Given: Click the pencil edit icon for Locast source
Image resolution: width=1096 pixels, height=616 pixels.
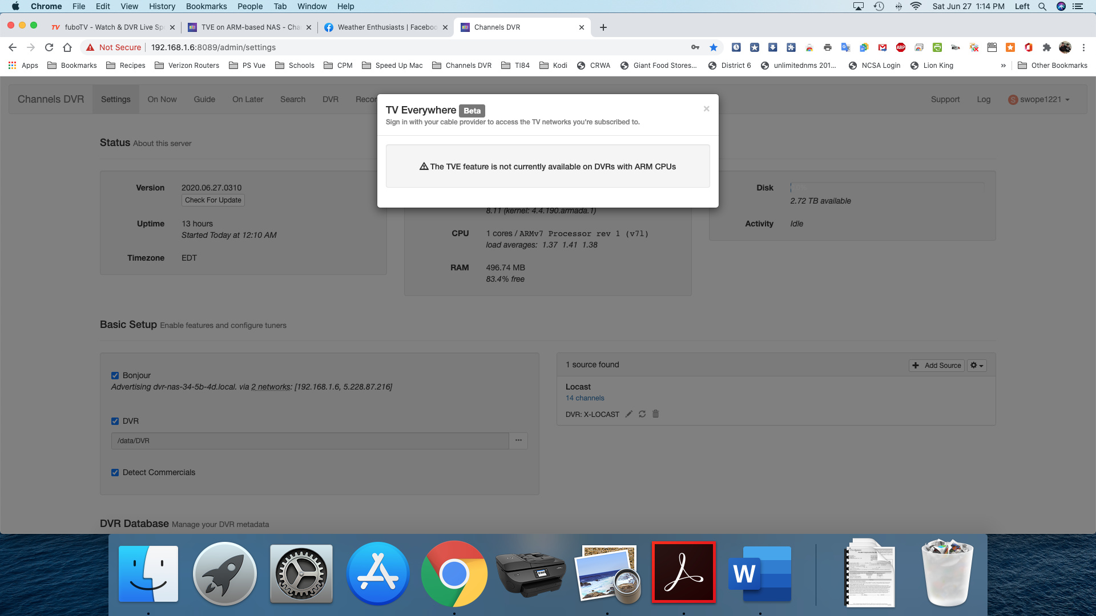Looking at the screenshot, I should point(628,414).
